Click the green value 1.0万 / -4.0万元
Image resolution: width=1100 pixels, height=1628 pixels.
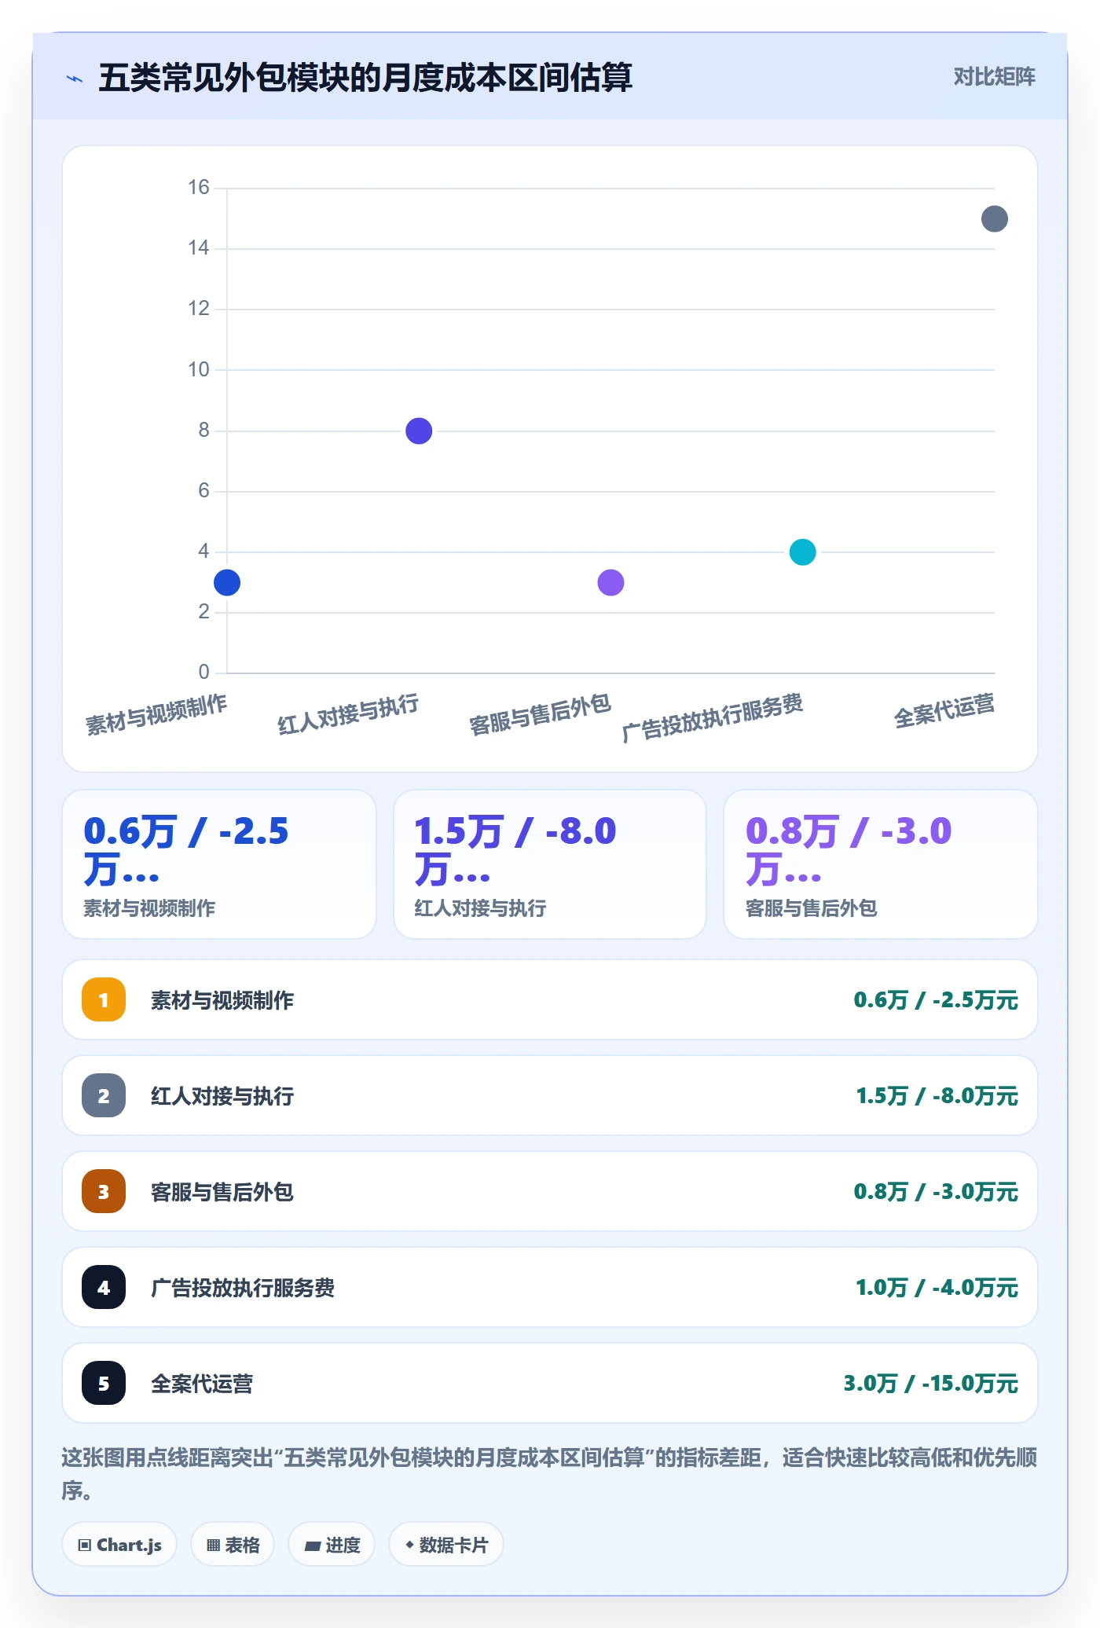pos(937,1288)
